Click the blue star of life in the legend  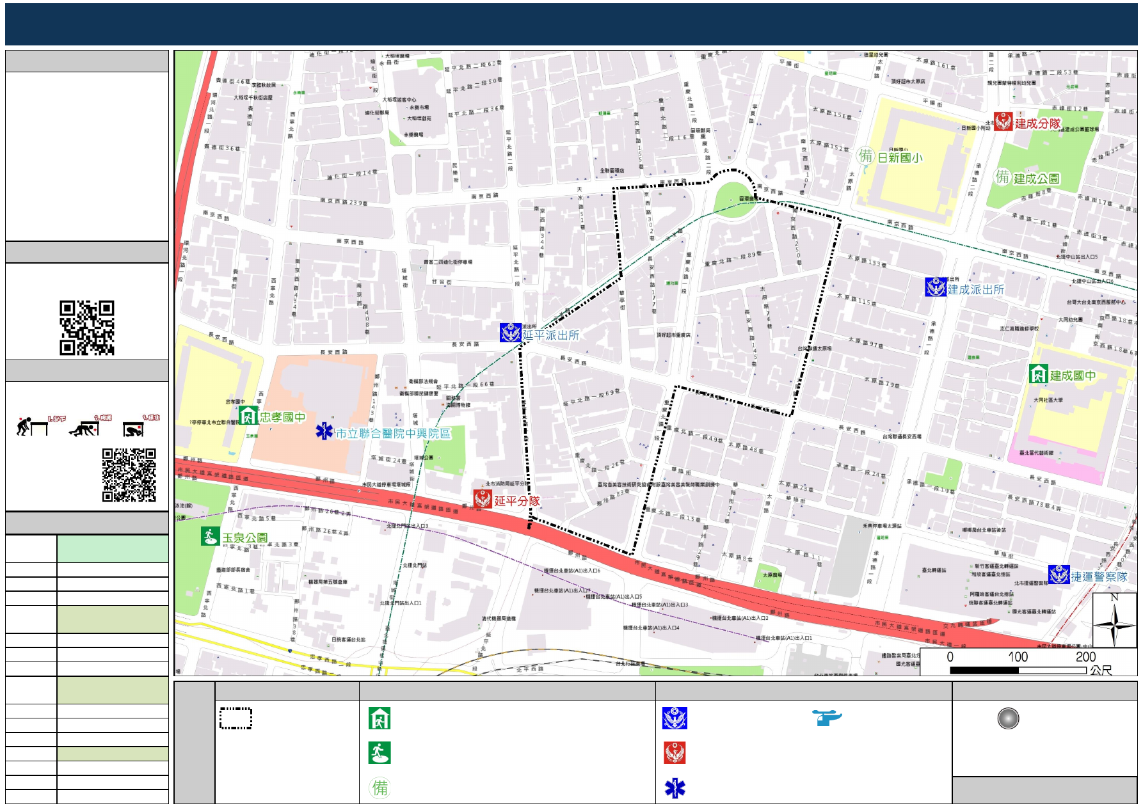(675, 788)
